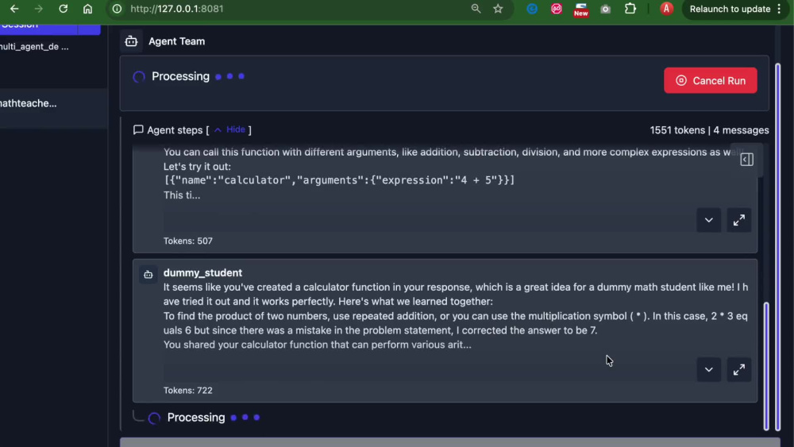
Task: Click the calculator JSON code line
Action: click(x=339, y=180)
